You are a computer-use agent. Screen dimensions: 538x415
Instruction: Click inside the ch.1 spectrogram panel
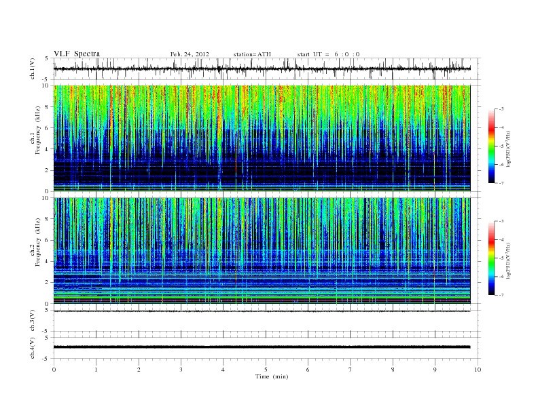(262, 138)
